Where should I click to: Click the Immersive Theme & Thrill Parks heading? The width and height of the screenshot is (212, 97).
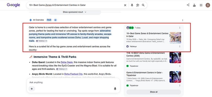pos(55,57)
